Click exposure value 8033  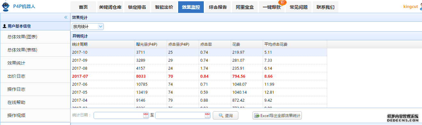(141, 76)
